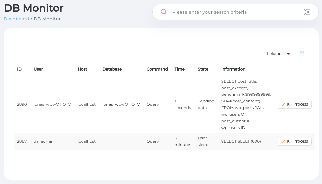Screen dimensions: 322x184
Task: Click the Database column header
Action: click(x=112, y=69)
